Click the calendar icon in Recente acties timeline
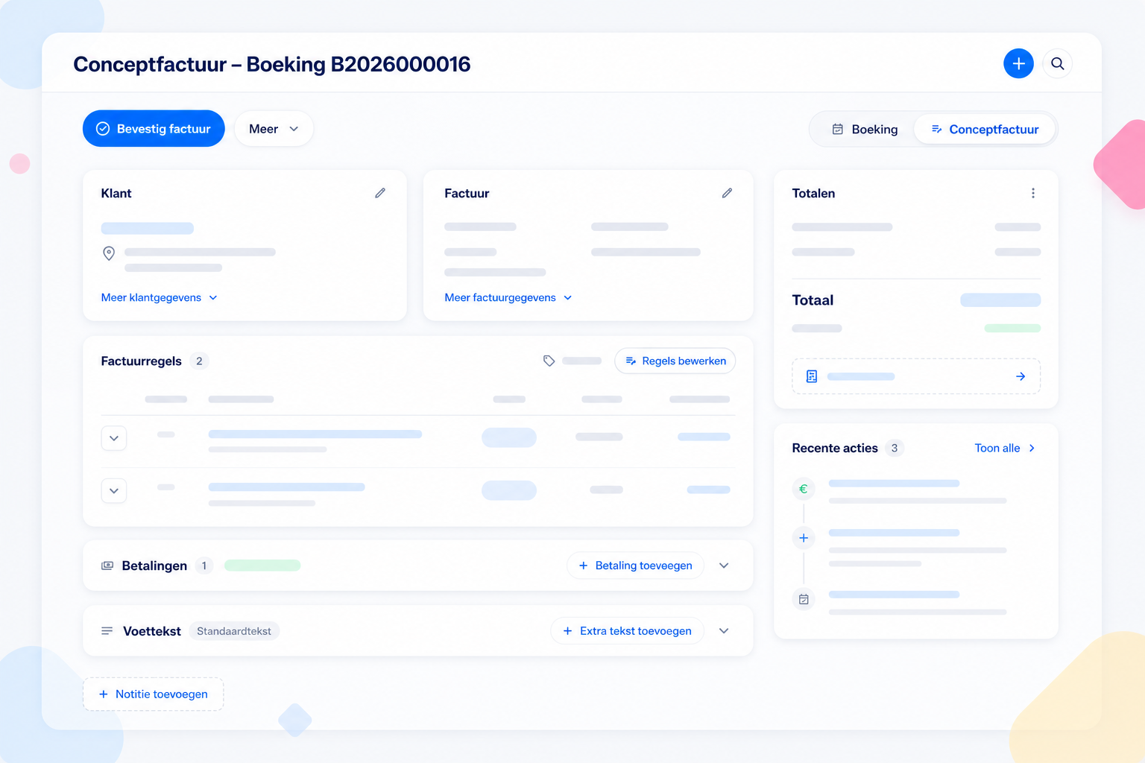 (x=804, y=599)
